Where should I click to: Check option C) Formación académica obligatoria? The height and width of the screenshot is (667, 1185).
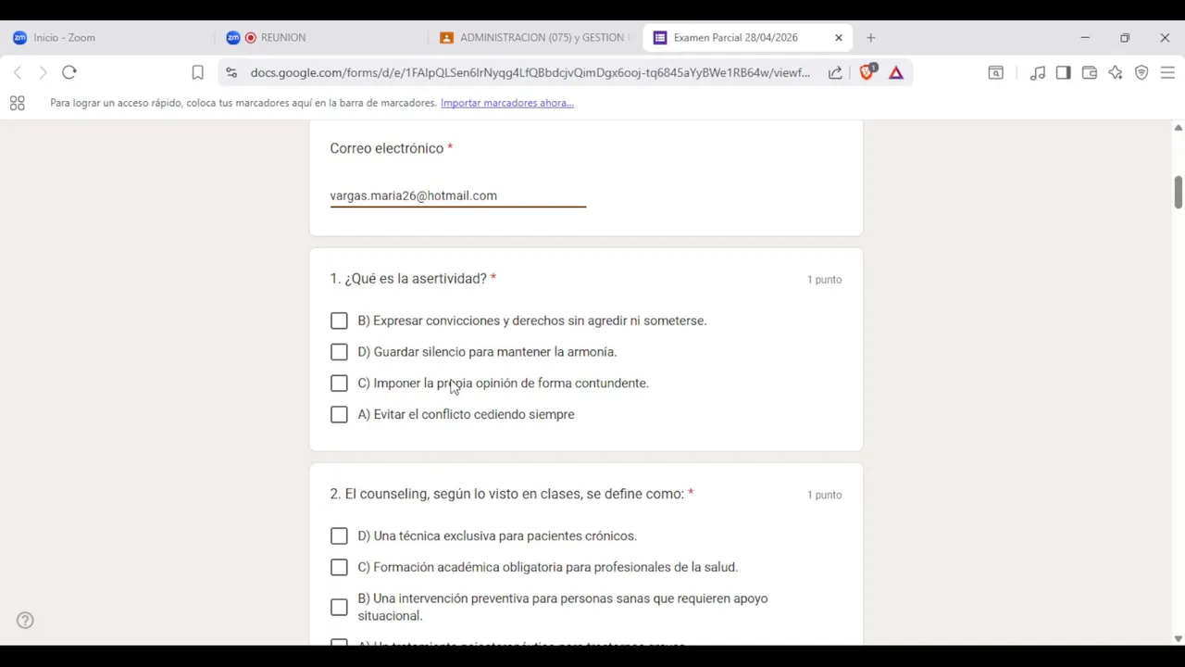[x=339, y=568]
